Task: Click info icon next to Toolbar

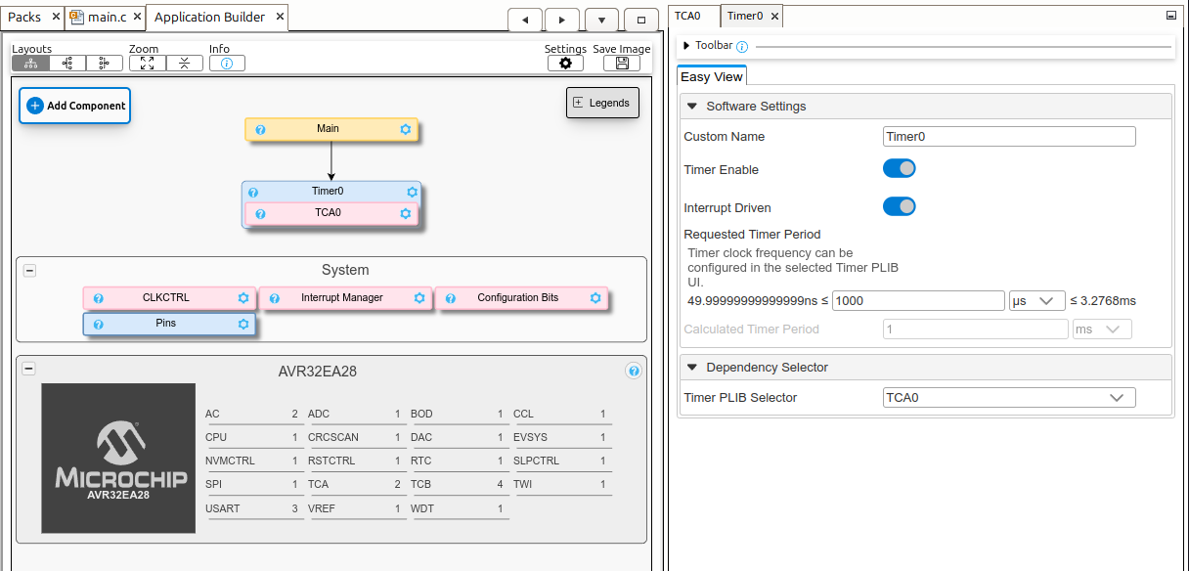Action: click(742, 46)
